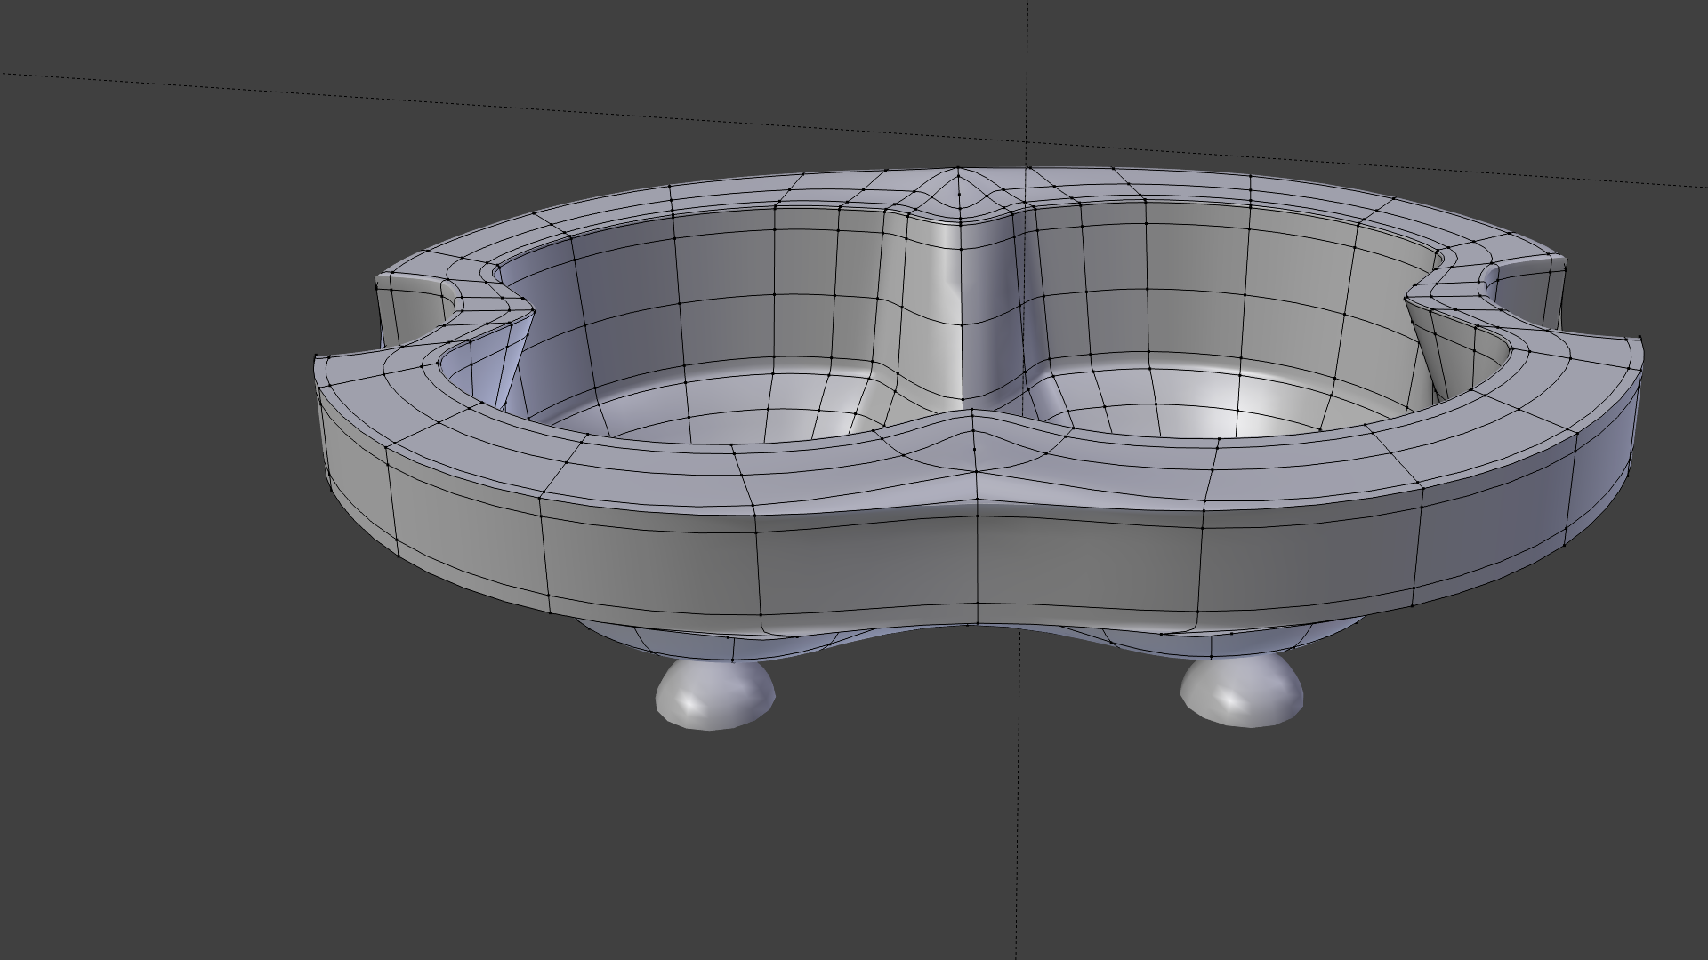Click the empty viewport background below the model

(x=854, y=844)
